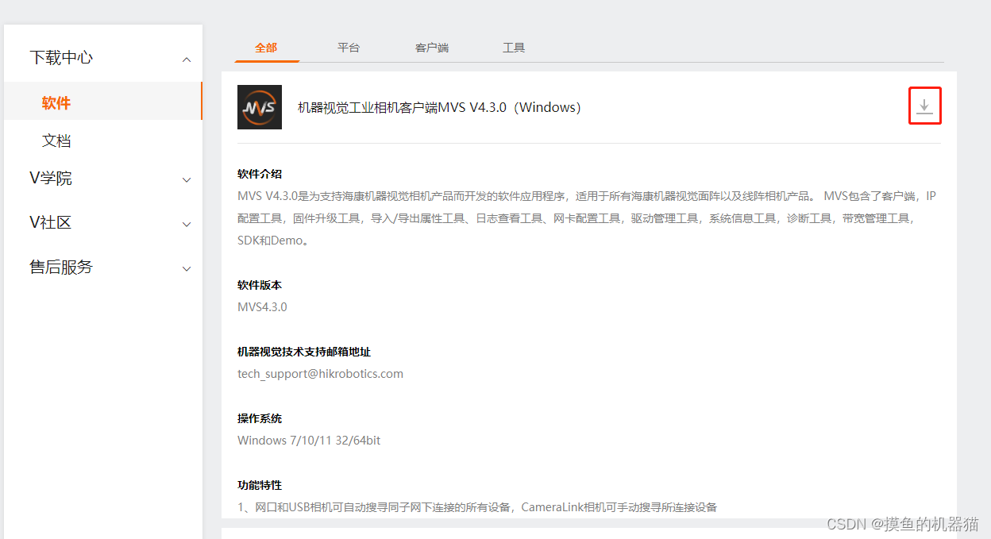Click the 功能特性 heading
This screenshot has height=539, width=991.
point(260,485)
